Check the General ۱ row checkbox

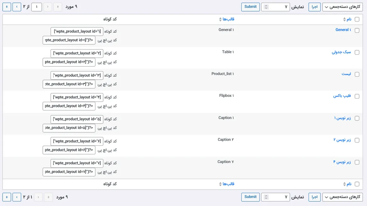(357, 31)
